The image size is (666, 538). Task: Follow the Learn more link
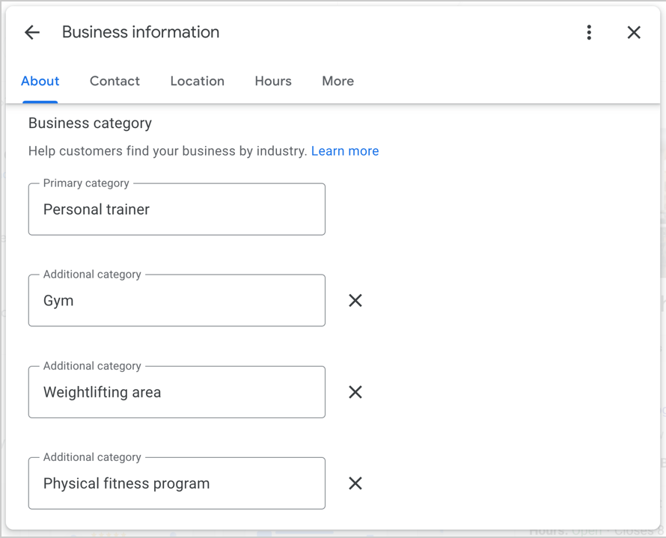pos(345,151)
